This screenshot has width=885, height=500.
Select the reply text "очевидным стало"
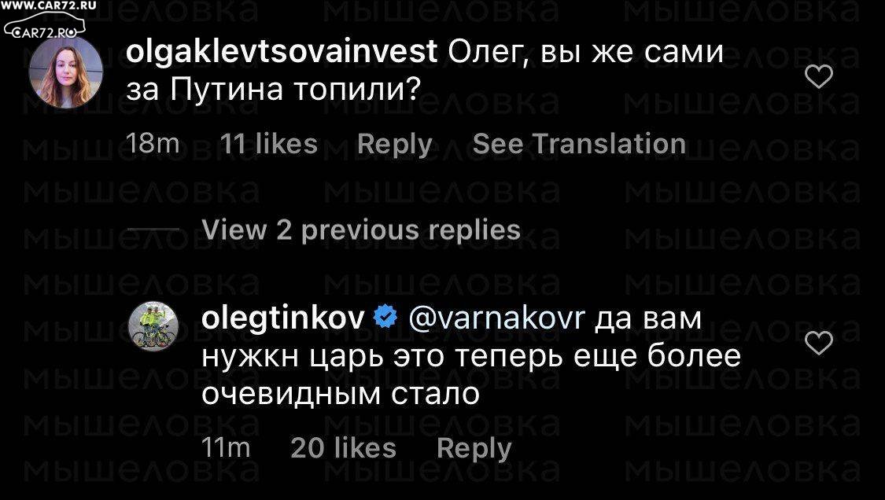(341, 394)
